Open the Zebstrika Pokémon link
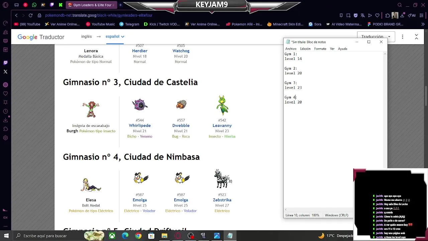This screenshot has width=428, height=241. click(222, 200)
